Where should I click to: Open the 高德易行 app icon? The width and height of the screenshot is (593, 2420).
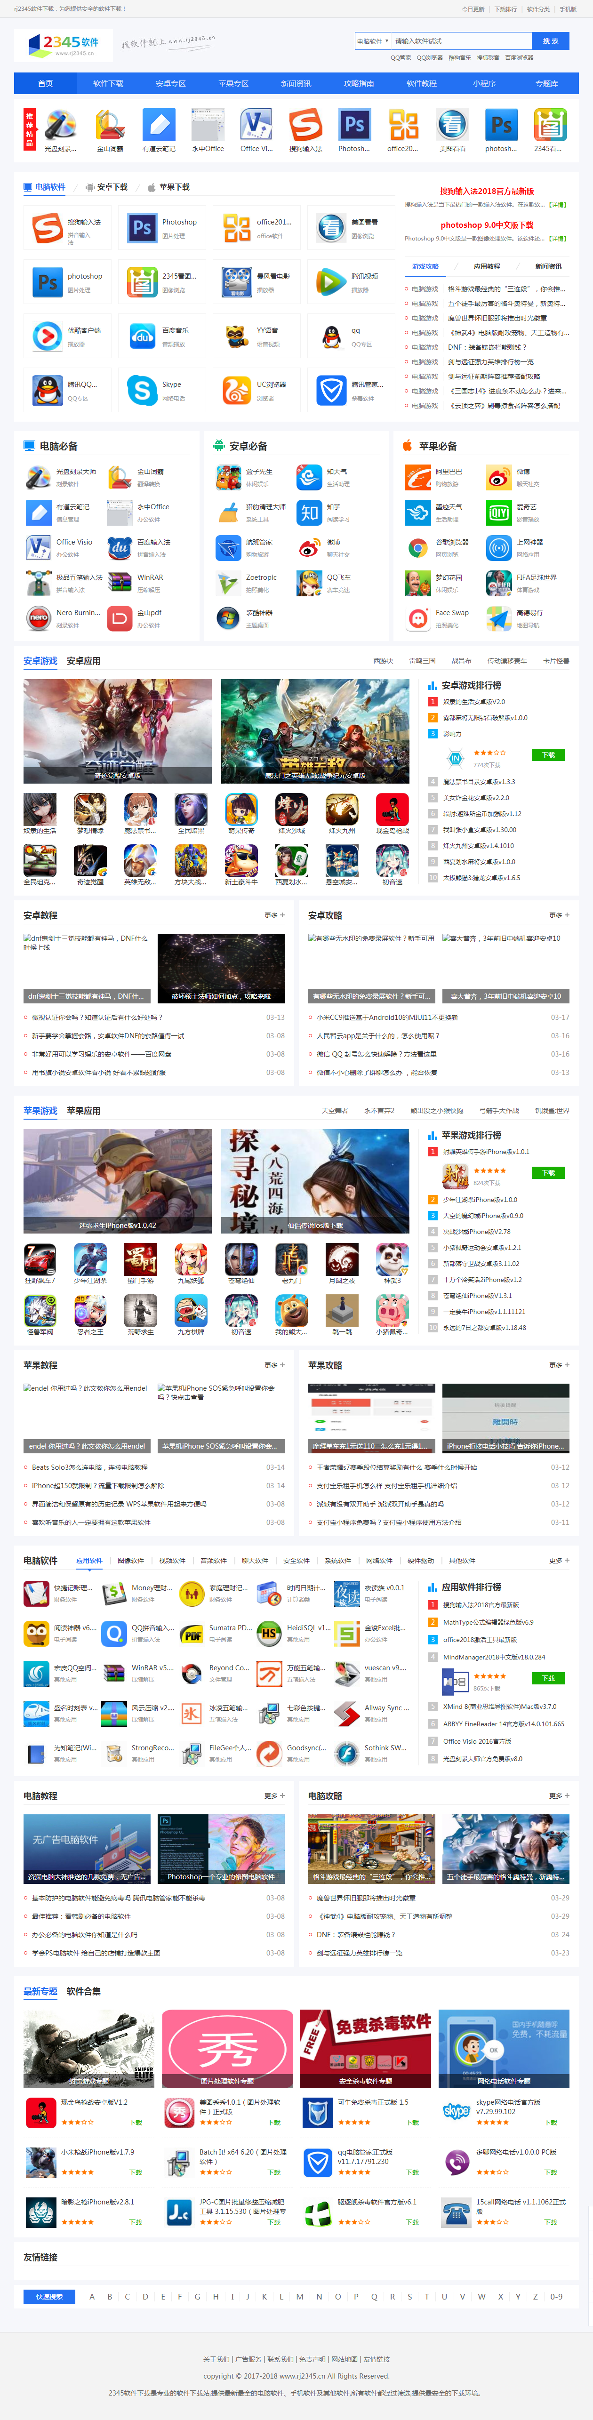[x=499, y=617]
